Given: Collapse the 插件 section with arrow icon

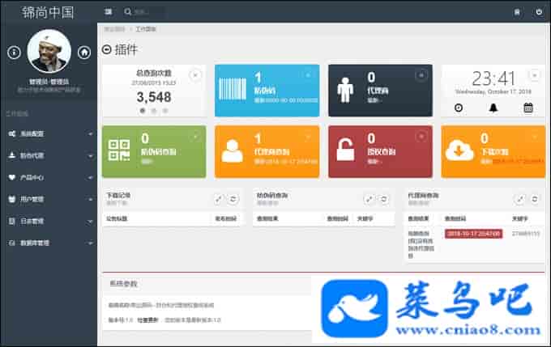Looking at the screenshot, I should (x=106, y=49).
